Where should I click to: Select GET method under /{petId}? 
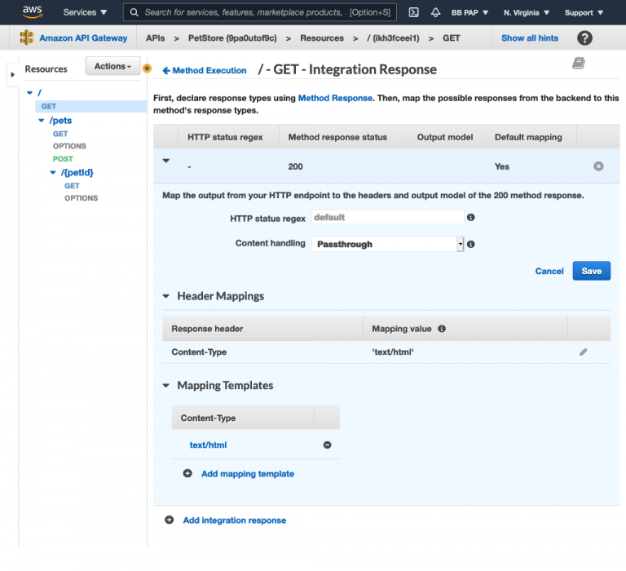click(72, 186)
